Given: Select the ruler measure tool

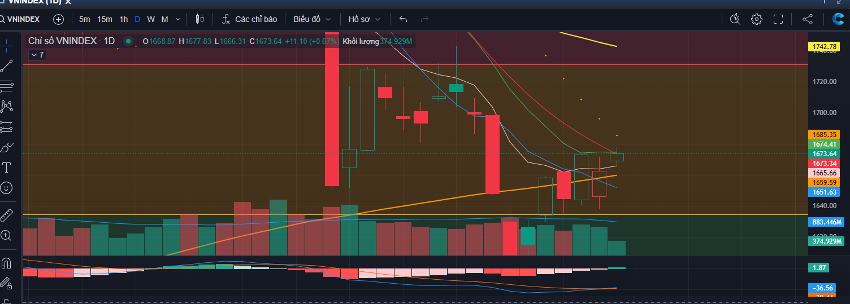Looking at the screenshot, I should [7, 215].
